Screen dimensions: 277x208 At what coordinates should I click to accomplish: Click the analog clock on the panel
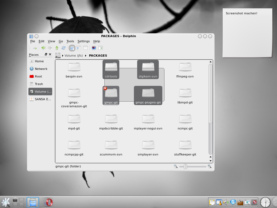[265, 203]
